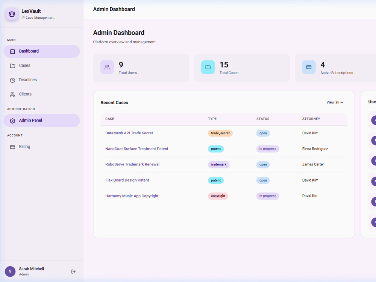Click the copyright type badge
The image size is (376, 282).
[218, 196]
